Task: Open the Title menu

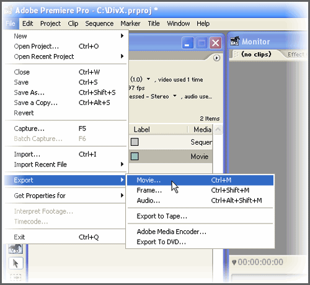Action: [154, 24]
